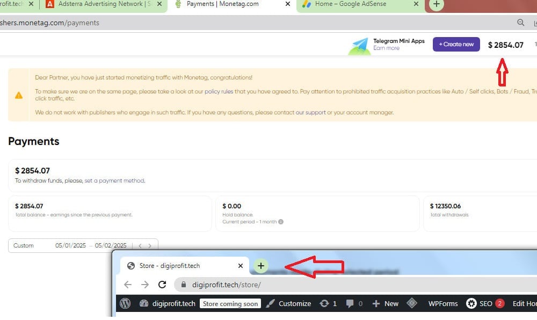Screen dimensions: 537x320
Task: Open the policy rules link
Action: point(219,91)
